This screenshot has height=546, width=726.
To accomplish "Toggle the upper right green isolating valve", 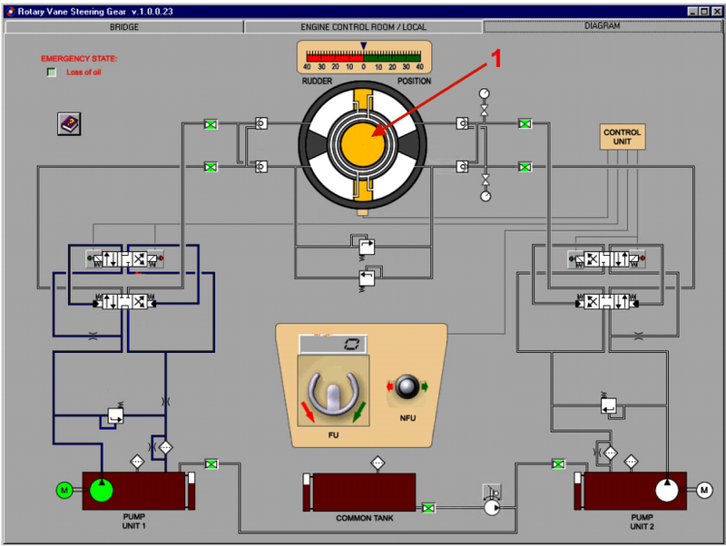I will point(525,123).
